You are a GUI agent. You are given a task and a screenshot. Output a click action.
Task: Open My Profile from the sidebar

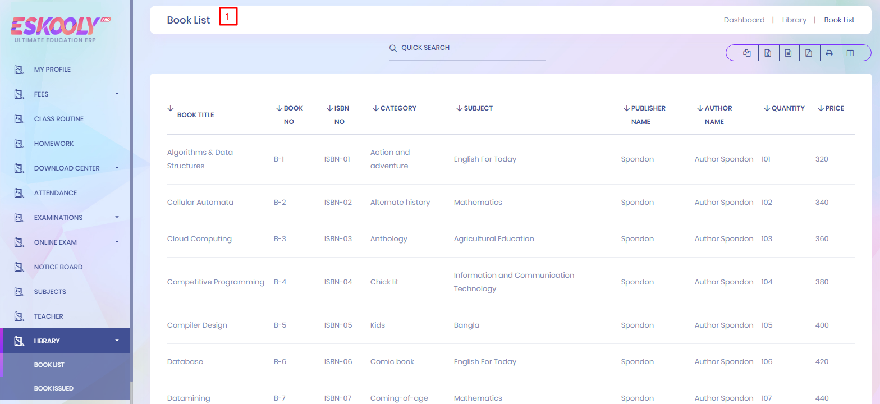pyautogui.click(x=52, y=70)
